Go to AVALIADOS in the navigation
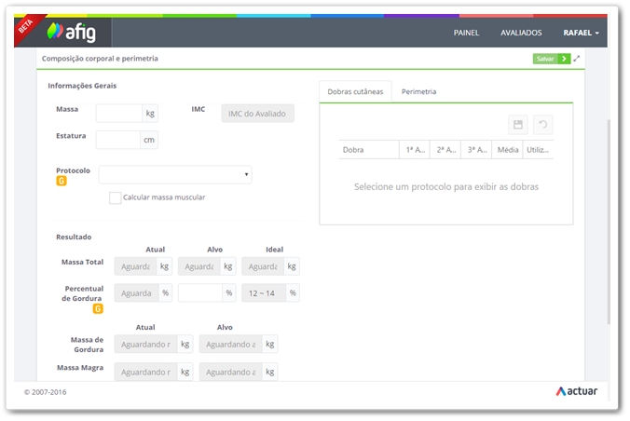This screenshot has width=630, height=421. pos(521,33)
